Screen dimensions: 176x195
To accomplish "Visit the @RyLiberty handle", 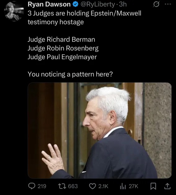I will (x=98, y=4).
